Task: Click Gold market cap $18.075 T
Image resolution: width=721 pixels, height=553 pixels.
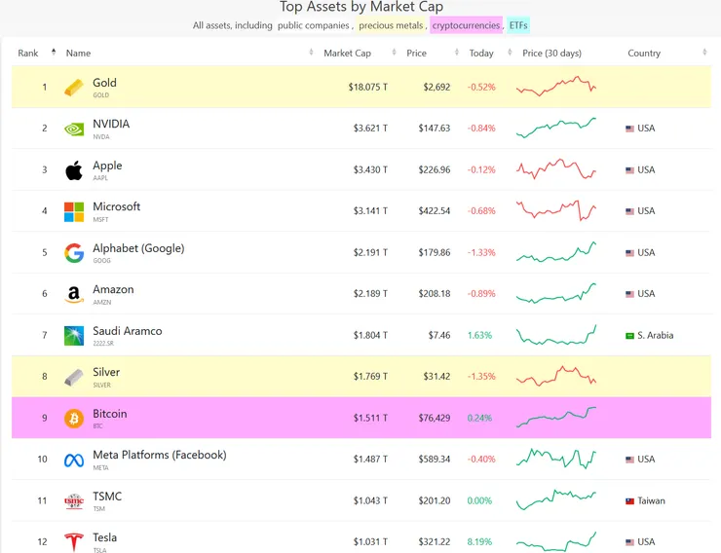Action: [x=368, y=87]
